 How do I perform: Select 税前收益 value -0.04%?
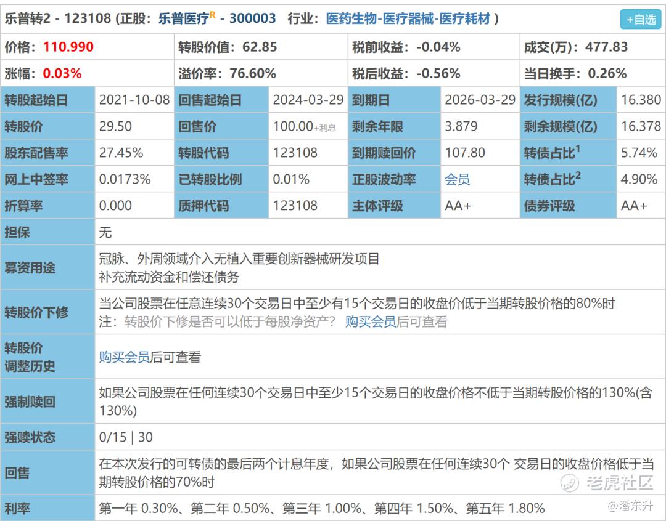[438, 47]
